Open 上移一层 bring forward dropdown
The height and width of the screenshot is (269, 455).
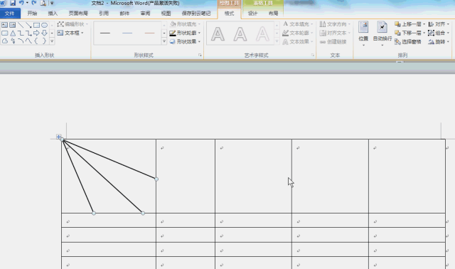(x=424, y=24)
